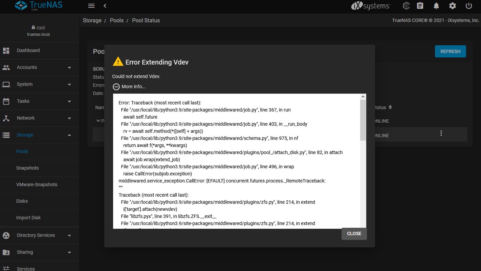481x271 pixels.
Task: Click the Tasks calendar icon
Action: [x=6, y=101]
